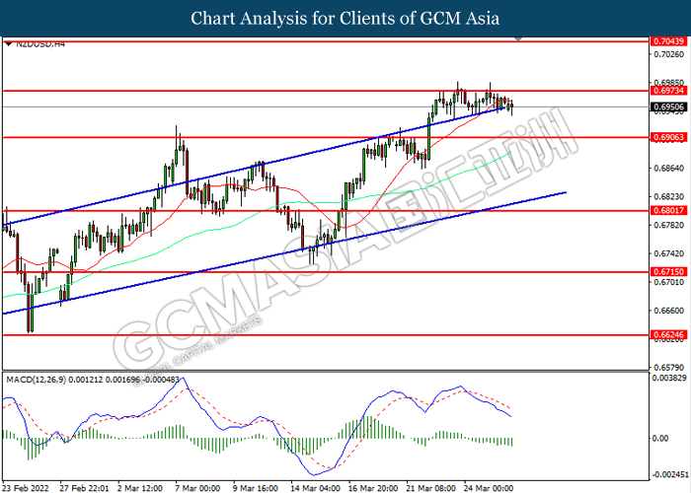Click the 27 Feb 22:01 time label

click(84, 488)
